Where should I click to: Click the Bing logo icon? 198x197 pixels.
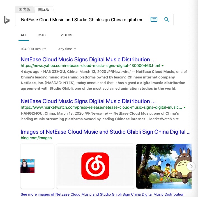[x=6, y=20]
